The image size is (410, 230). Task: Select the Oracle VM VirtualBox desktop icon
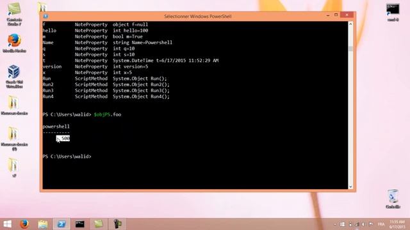click(x=14, y=77)
